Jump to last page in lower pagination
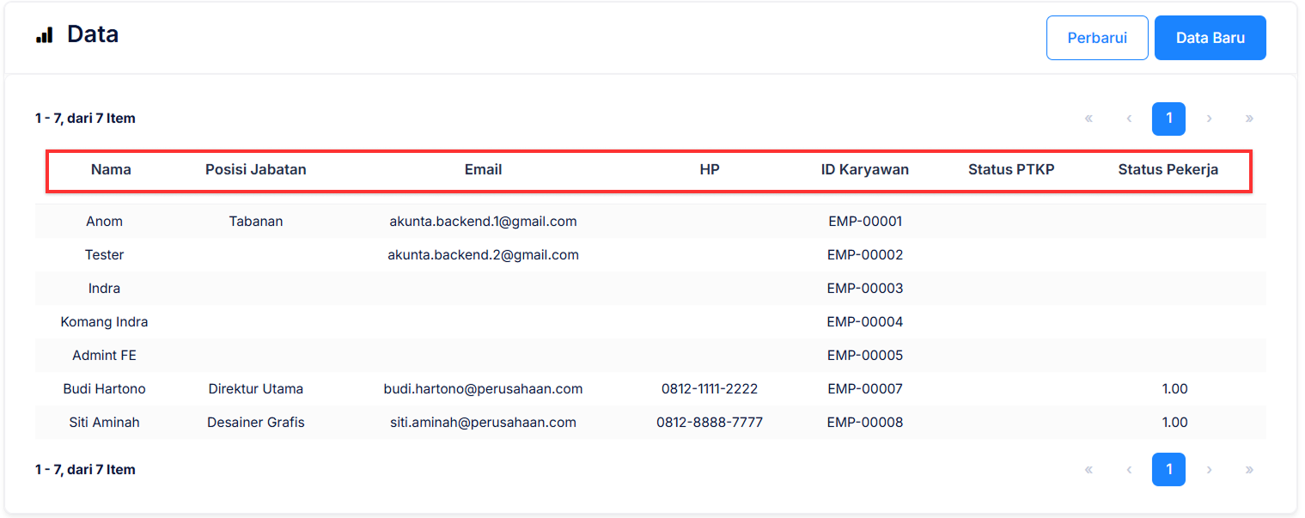The height and width of the screenshot is (518, 1305). (1249, 470)
